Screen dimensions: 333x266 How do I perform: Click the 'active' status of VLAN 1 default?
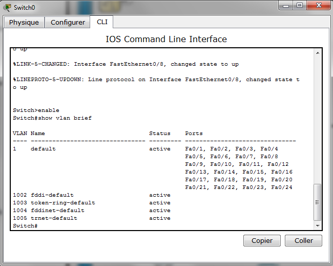pyautogui.click(x=160, y=149)
